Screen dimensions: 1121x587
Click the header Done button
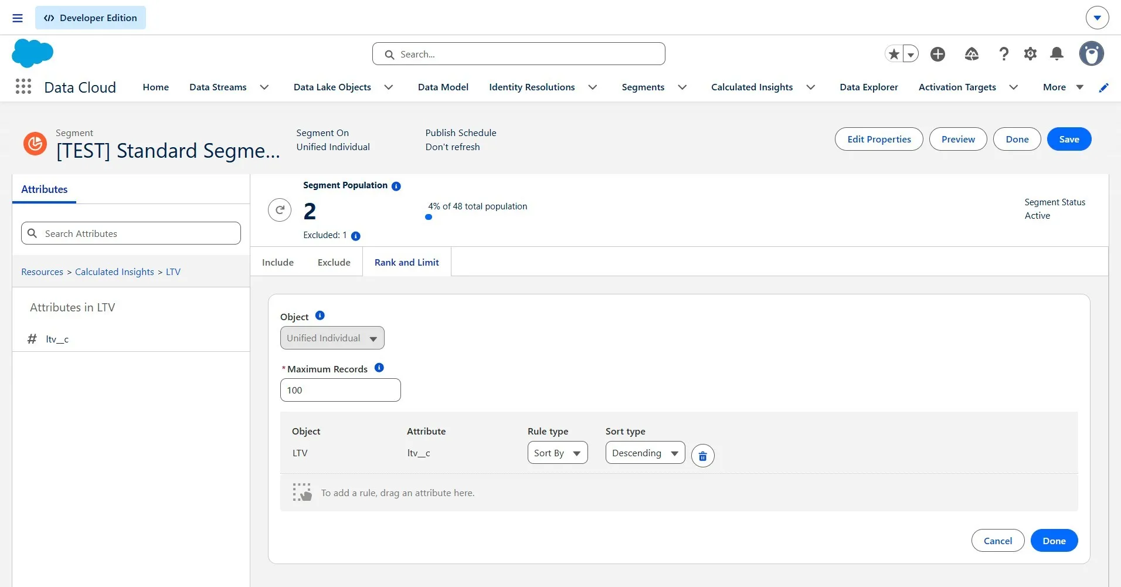(x=1017, y=139)
